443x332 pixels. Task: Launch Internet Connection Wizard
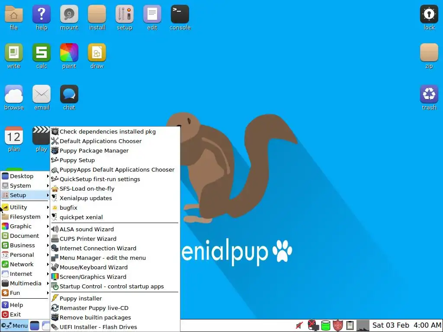coord(115,249)
